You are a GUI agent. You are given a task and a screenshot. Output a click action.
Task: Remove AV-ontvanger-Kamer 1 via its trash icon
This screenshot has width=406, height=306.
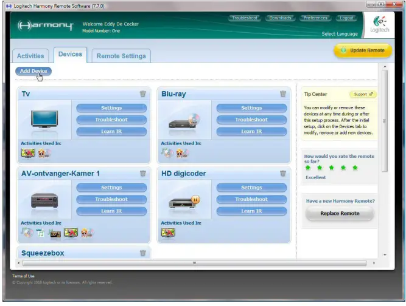pyautogui.click(x=142, y=173)
